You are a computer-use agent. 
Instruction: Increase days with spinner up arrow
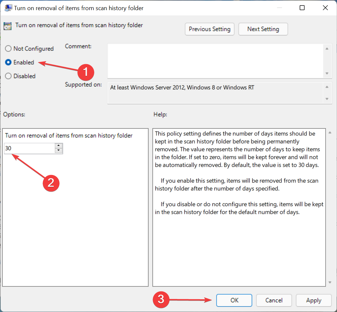(x=58, y=146)
